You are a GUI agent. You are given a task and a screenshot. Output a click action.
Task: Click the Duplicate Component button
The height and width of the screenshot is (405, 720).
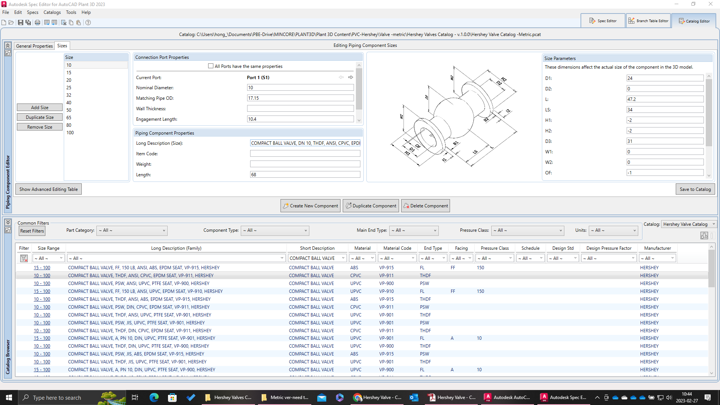(371, 206)
